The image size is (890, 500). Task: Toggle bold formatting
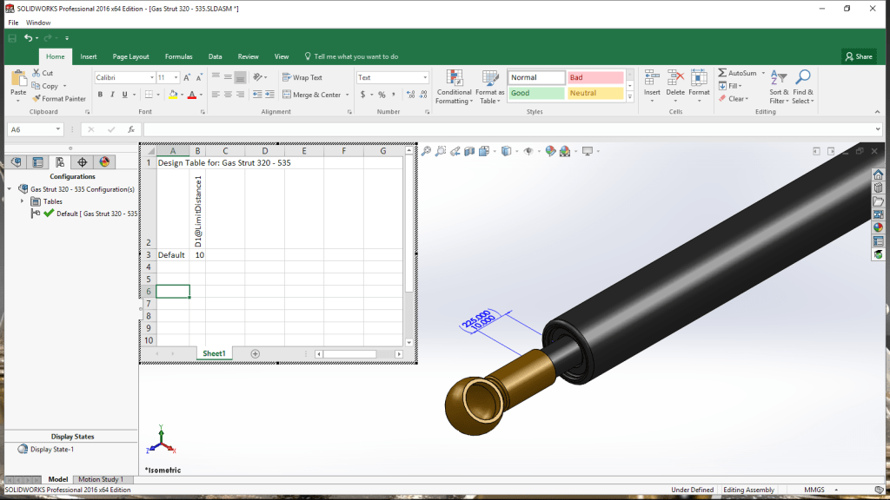click(x=100, y=95)
